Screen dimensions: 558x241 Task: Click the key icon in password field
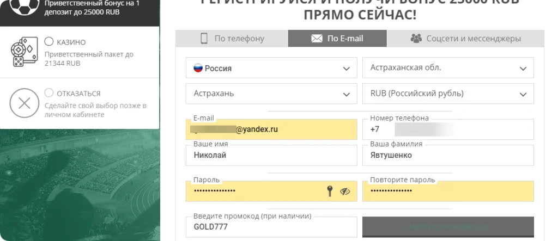330,191
